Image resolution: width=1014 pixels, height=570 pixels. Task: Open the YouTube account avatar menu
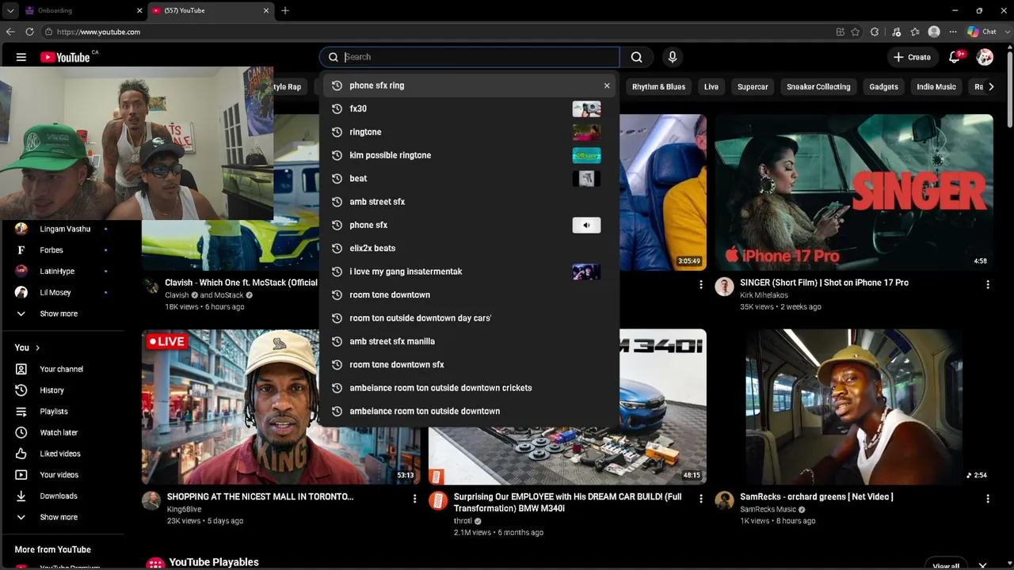point(985,57)
